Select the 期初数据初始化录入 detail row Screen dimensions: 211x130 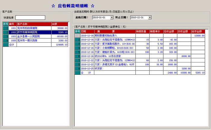click(x=140, y=36)
